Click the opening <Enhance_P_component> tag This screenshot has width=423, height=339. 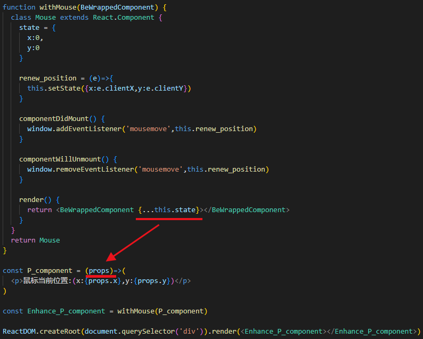coord(283,332)
